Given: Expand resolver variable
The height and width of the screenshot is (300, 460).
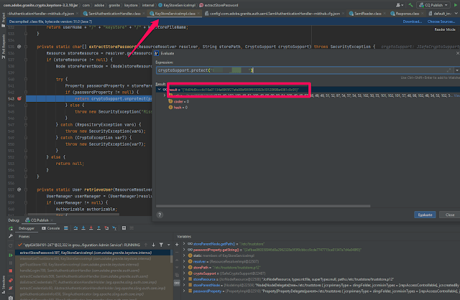Looking at the screenshot, I should [184, 261].
